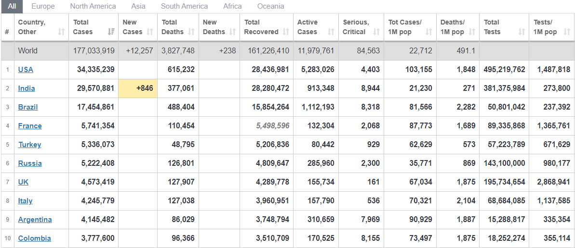
Task: Open the Turkey country link
Action: pos(30,145)
